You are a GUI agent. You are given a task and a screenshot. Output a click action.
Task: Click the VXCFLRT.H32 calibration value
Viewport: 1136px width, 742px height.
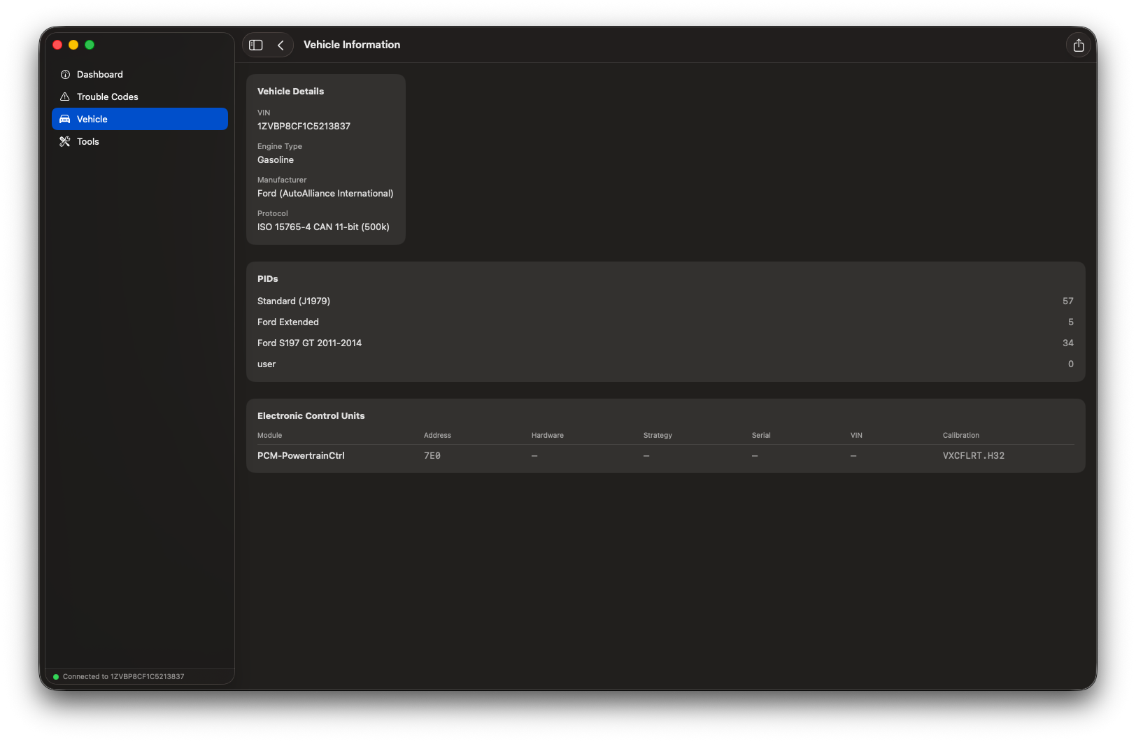click(x=973, y=456)
